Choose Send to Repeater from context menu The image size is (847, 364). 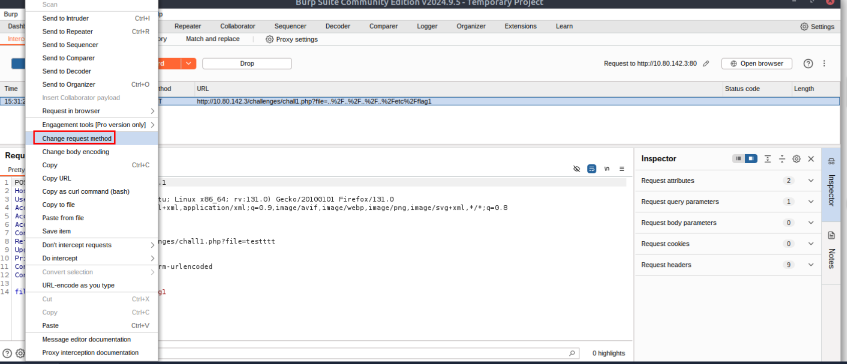click(68, 32)
